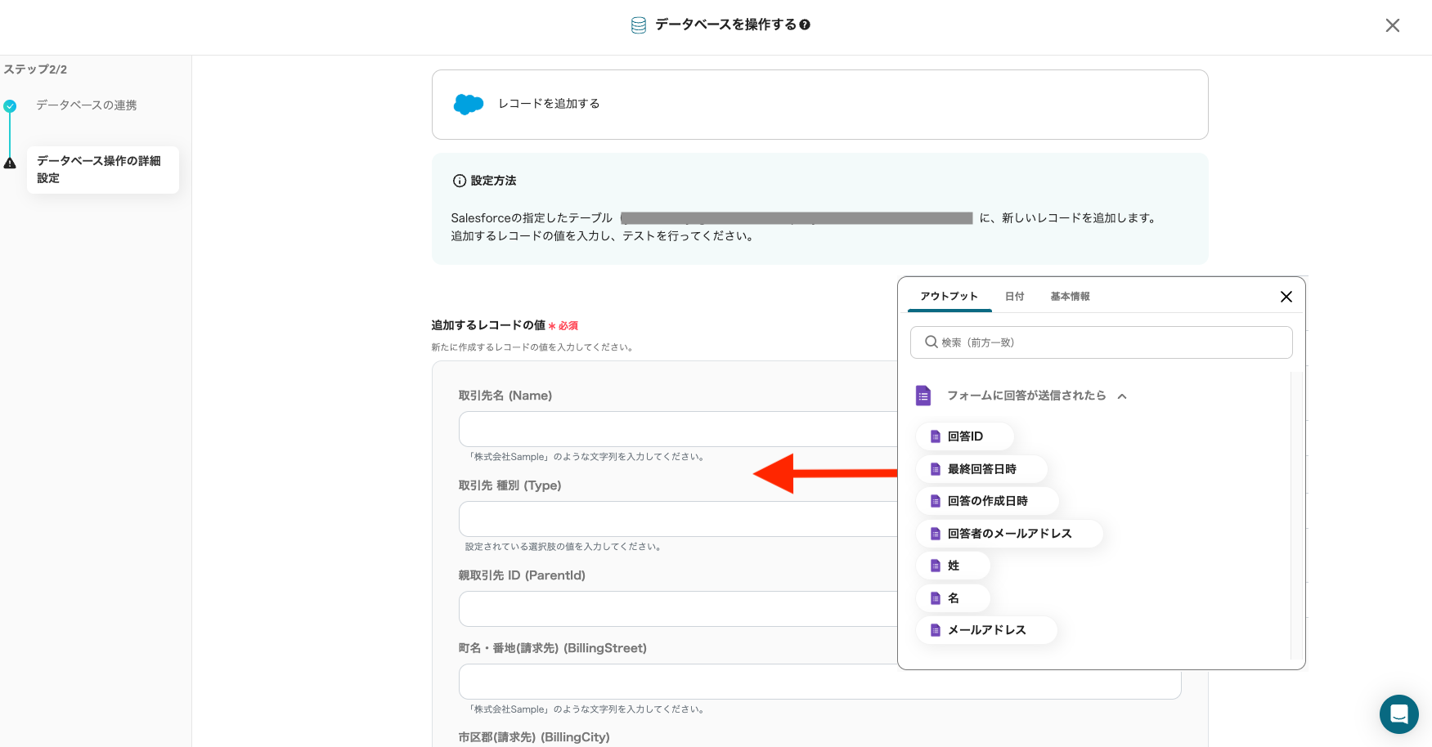1432x747 pixels.
Task: Go to データベースの連携 step
Action: (x=86, y=105)
